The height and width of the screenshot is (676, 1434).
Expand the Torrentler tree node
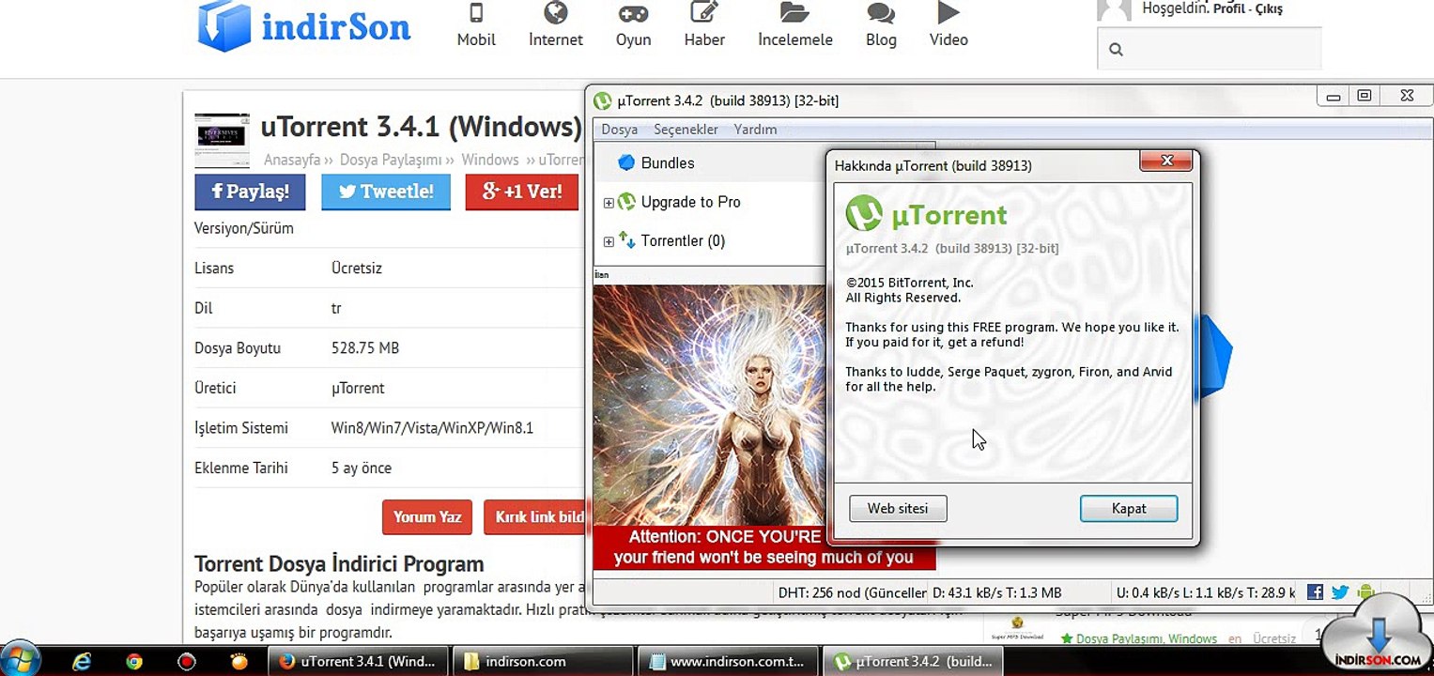609,241
